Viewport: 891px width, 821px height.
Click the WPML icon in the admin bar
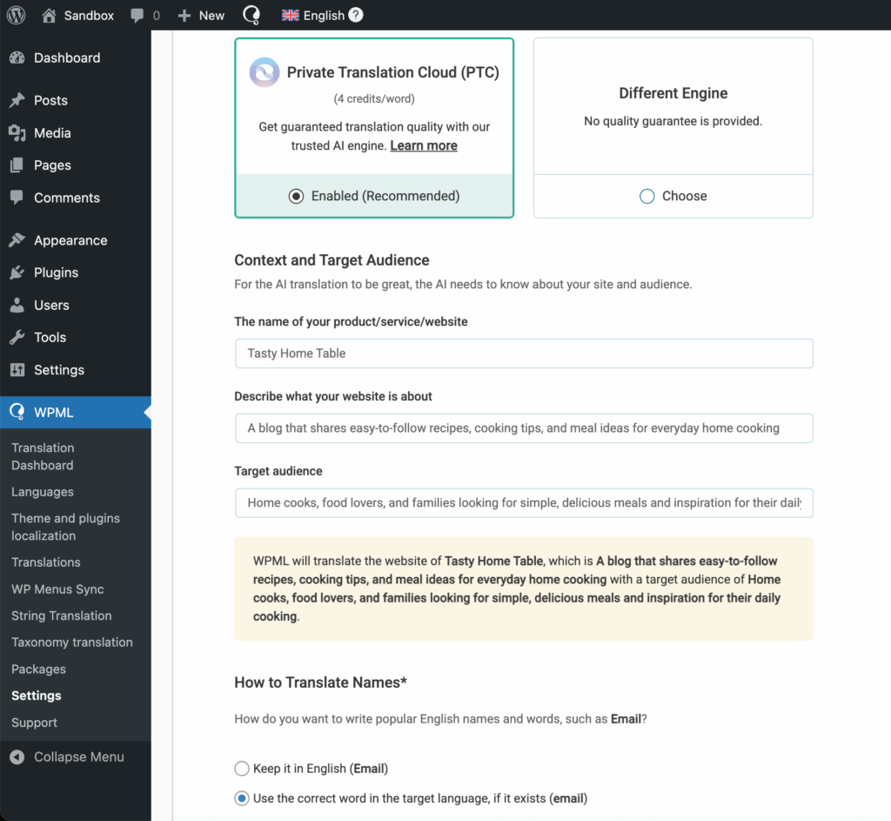tap(251, 15)
